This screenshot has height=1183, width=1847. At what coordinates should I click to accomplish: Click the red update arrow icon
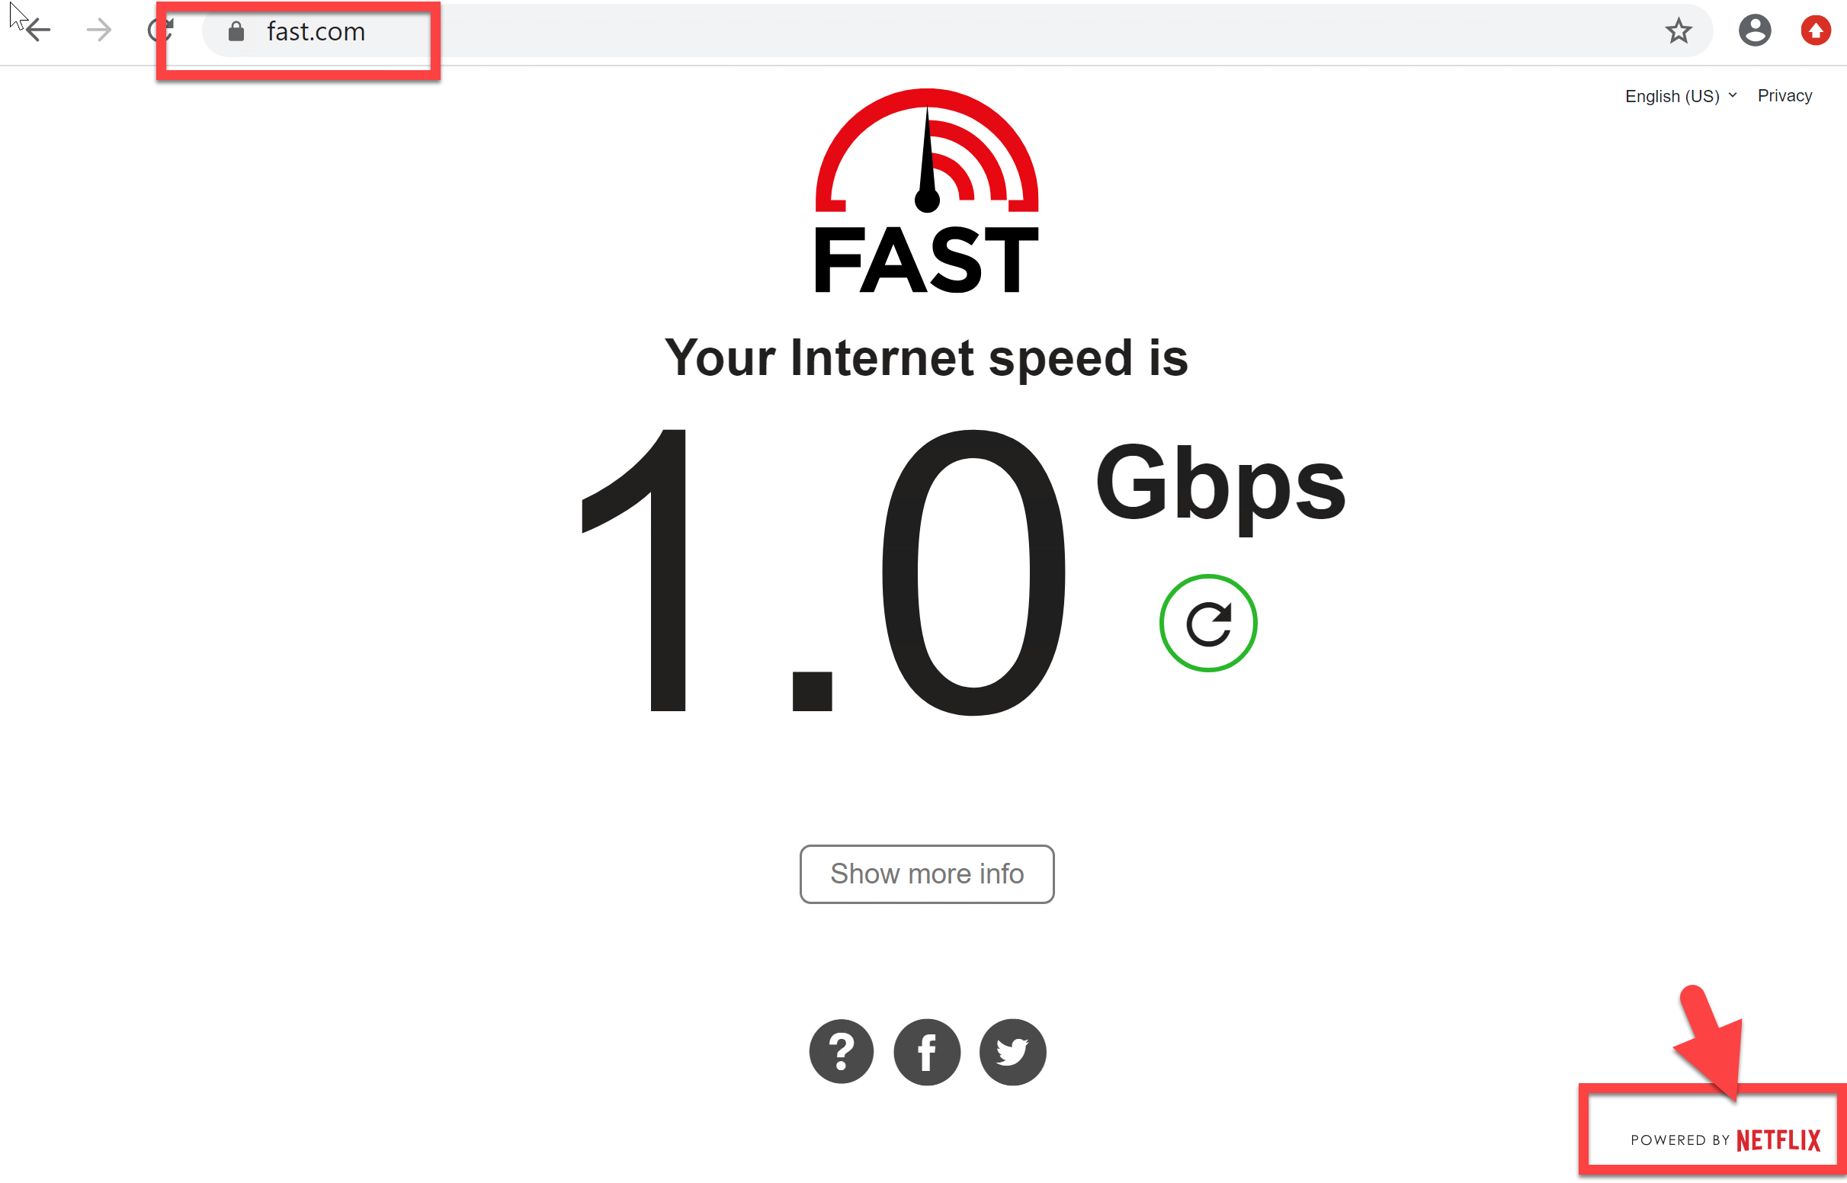[x=1816, y=30]
